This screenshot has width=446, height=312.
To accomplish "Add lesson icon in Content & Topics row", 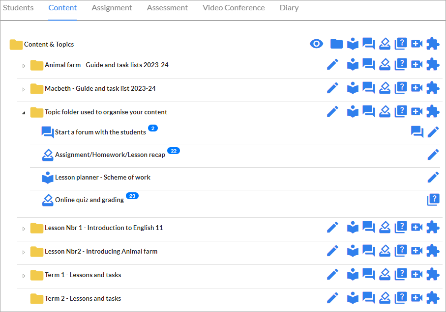I will coord(353,44).
